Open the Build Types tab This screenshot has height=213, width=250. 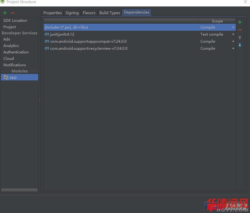click(x=110, y=13)
